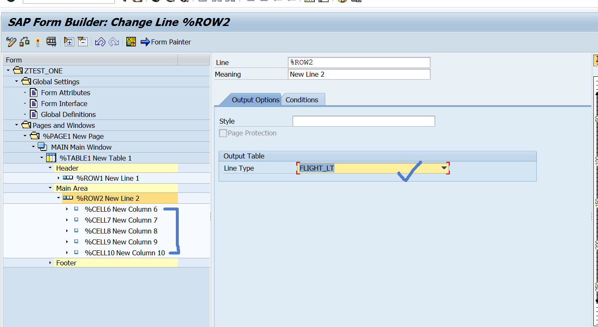Toggle Display/Change mode with the pencil icon
The image size is (598, 327).
pos(11,42)
